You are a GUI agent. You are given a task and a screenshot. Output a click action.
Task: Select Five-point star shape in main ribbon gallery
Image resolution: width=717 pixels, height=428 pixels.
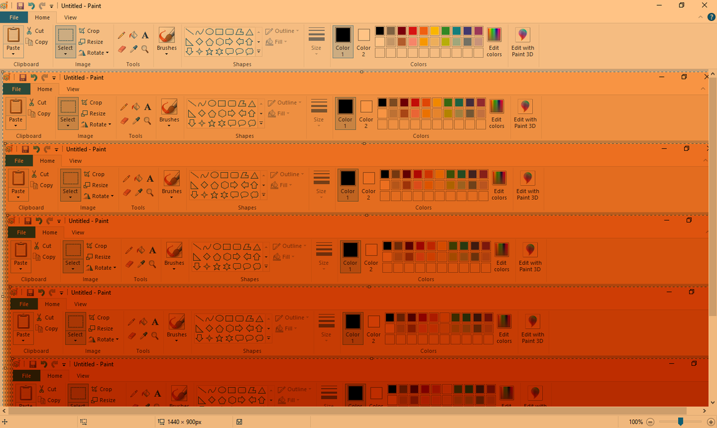pos(209,52)
